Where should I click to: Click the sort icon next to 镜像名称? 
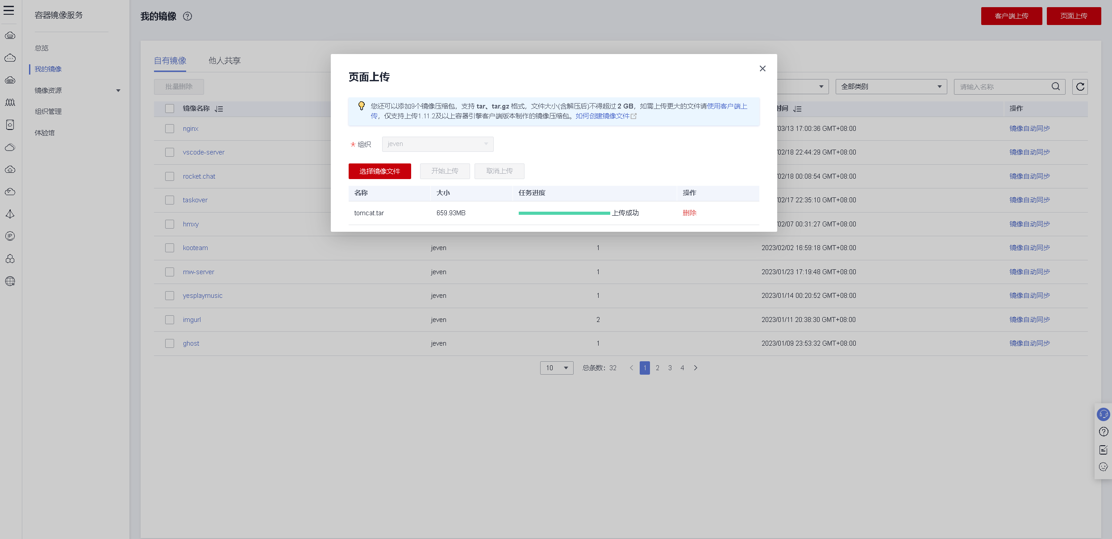219,109
